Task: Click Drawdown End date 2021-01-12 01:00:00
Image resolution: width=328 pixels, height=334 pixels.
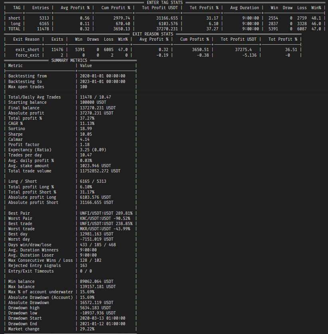Action: point(103,324)
